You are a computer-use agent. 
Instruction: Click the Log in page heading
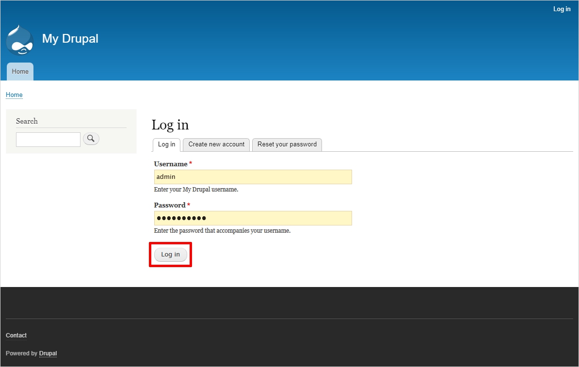click(170, 125)
